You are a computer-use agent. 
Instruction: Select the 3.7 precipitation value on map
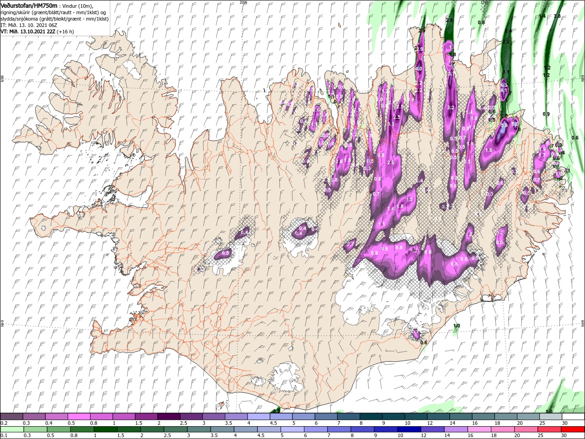451,74
